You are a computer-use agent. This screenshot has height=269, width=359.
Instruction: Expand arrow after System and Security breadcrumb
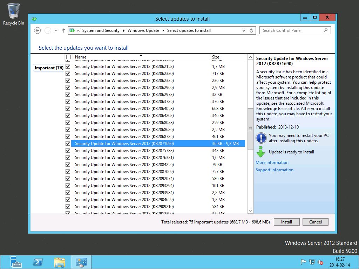[x=124, y=31]
